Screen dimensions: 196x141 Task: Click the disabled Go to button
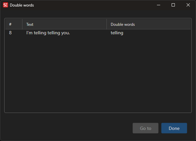[146, 128]
